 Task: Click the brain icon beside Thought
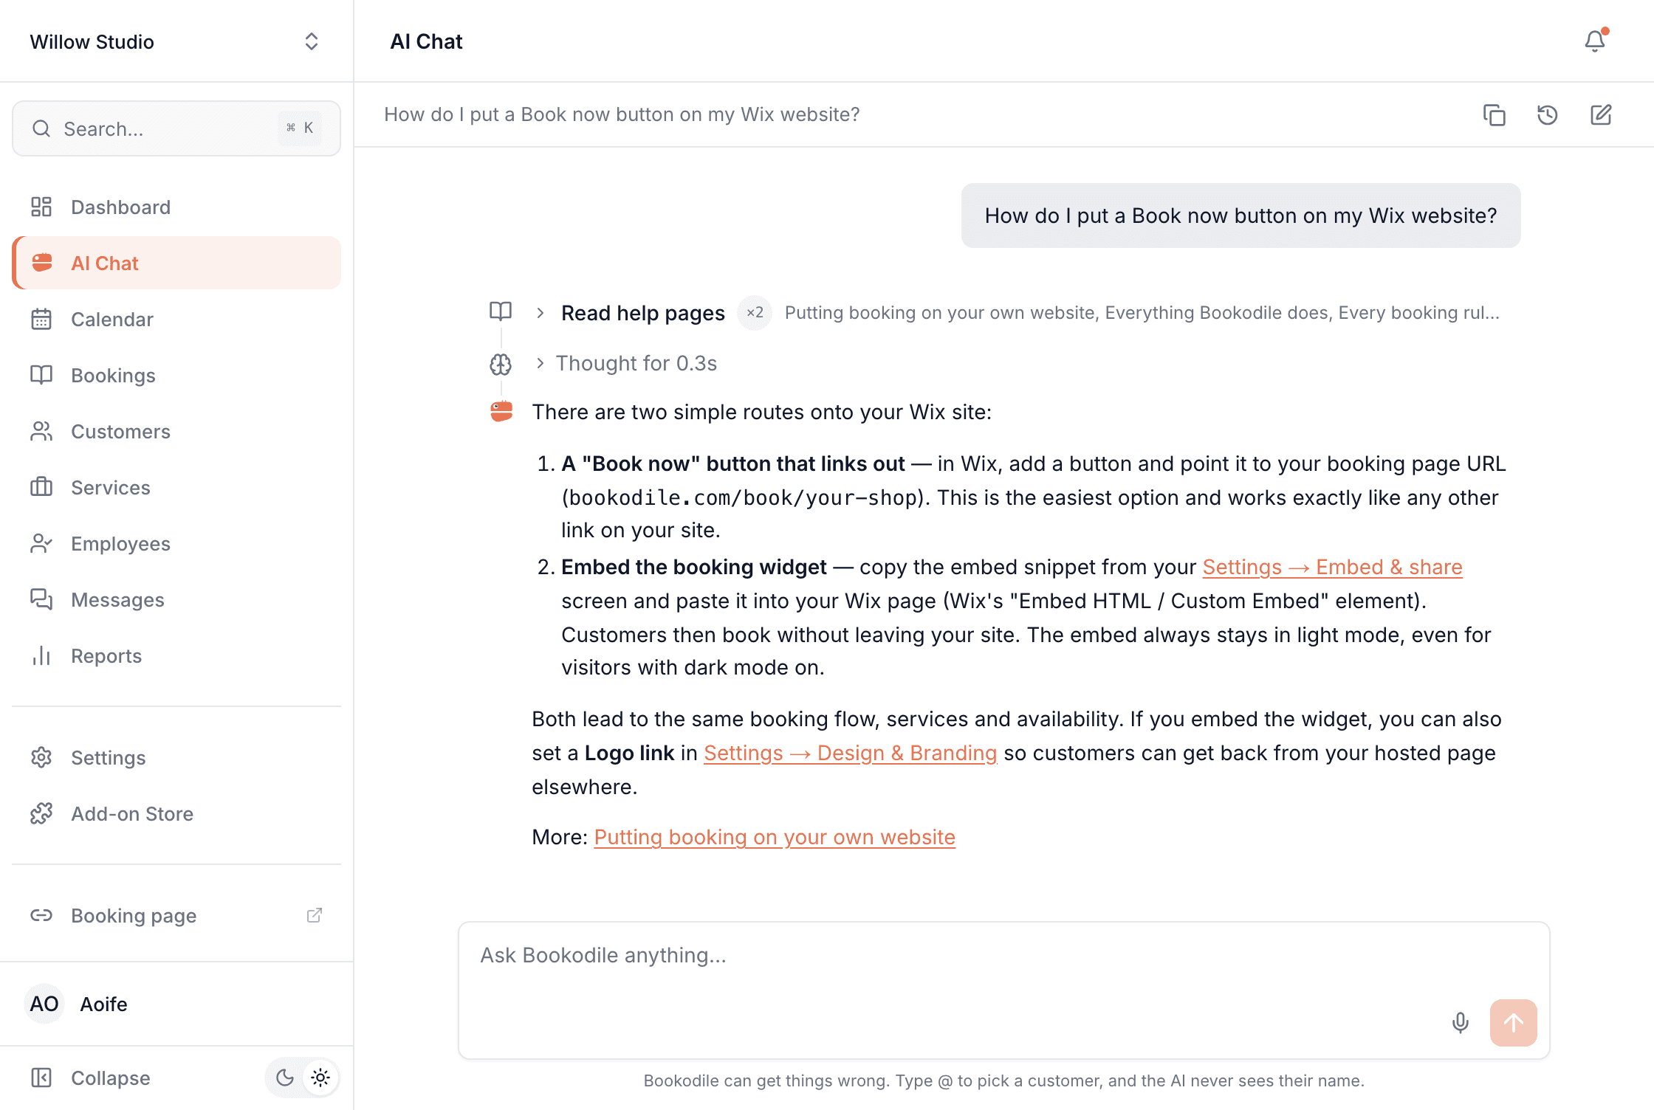pos(501,364)
